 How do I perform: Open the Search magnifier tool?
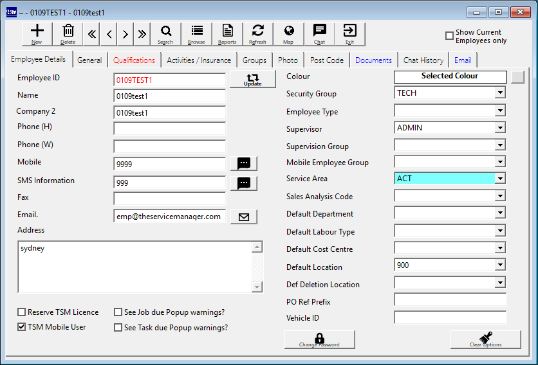pyautogui.click(x=165, y=33)
